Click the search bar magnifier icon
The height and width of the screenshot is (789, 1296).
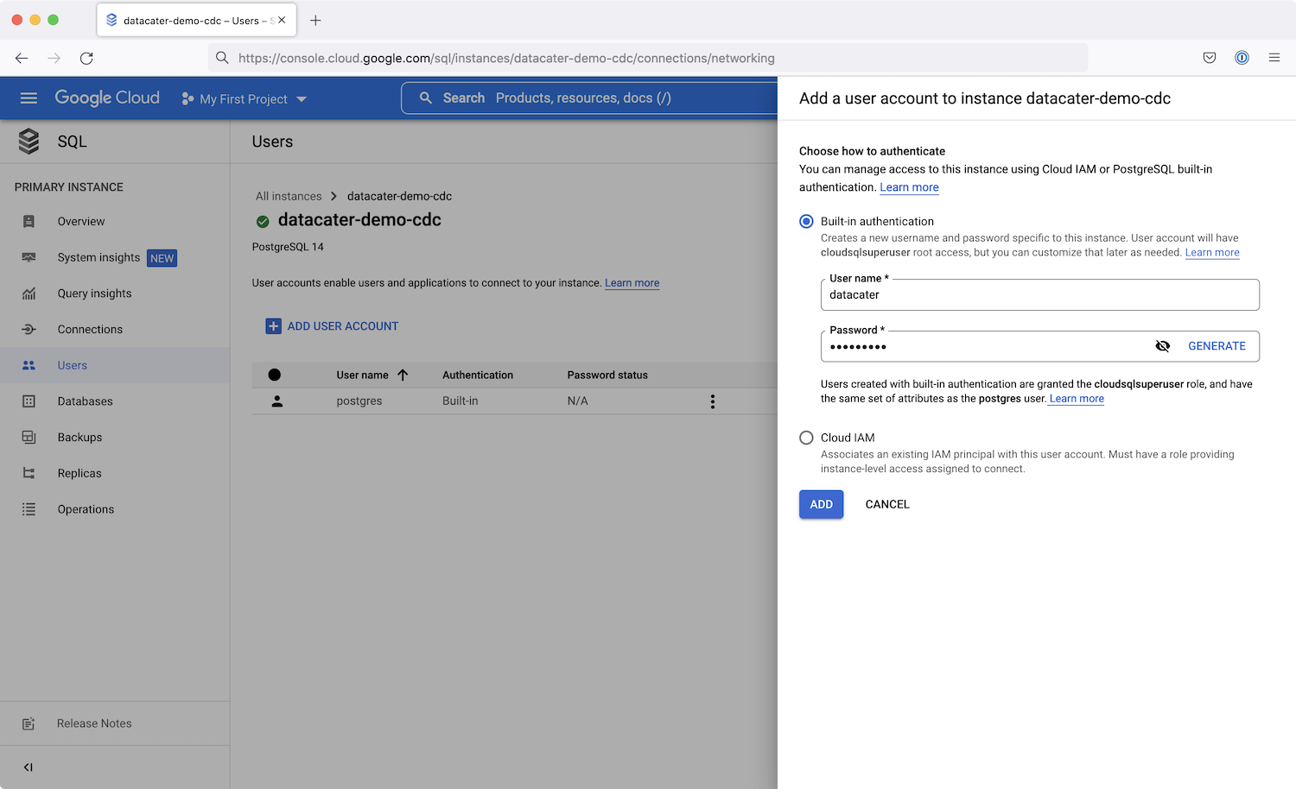click(426, 98)
